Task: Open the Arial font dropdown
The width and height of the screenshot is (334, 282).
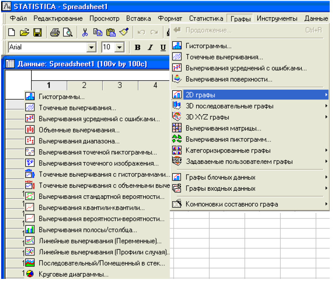Action: pos(91,47)
